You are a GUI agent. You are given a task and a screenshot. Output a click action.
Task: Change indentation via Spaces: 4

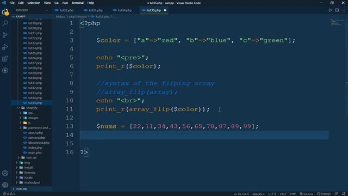coord(258,194)
